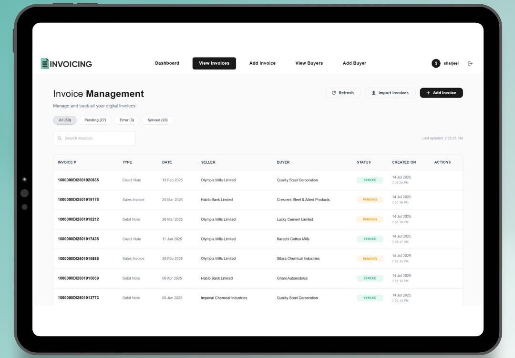Click the date 25 Mar 2025
Viewport: 515px width, 358px height.
pos(173,199)
